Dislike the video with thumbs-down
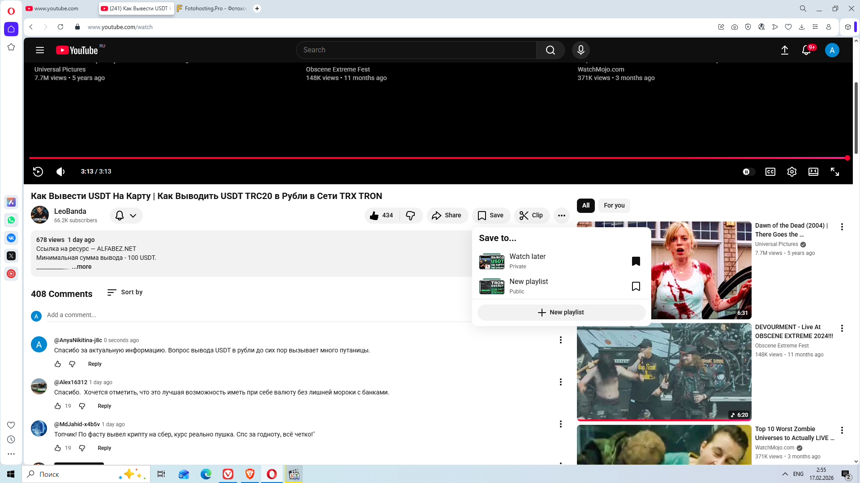Image resolution: width=860 pixels, height=483 pixels. (x=410, y=216)
